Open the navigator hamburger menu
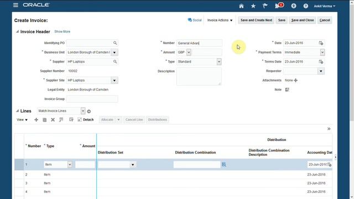This screenshot has height=199, width=354. tap(15, 5)
